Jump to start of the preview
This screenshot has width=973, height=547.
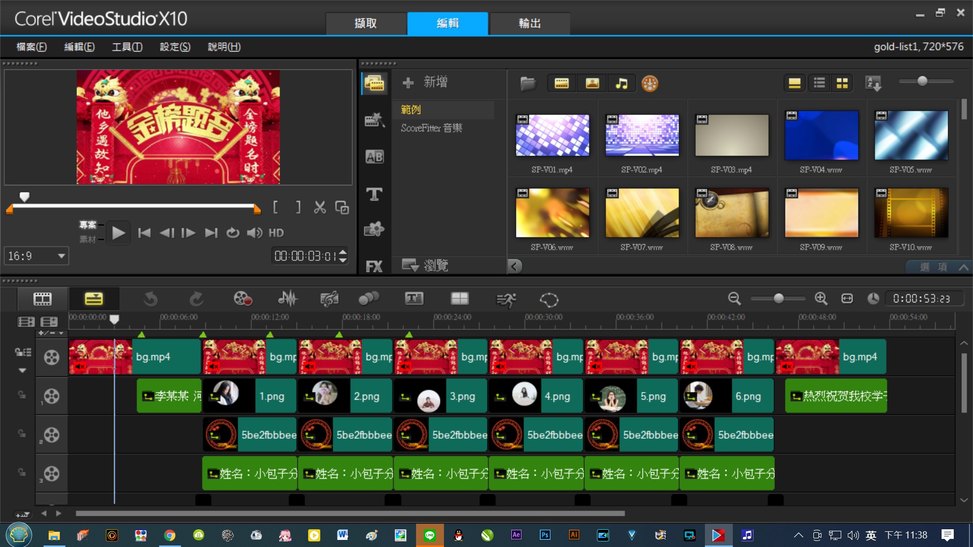click(x=144, y=233)
